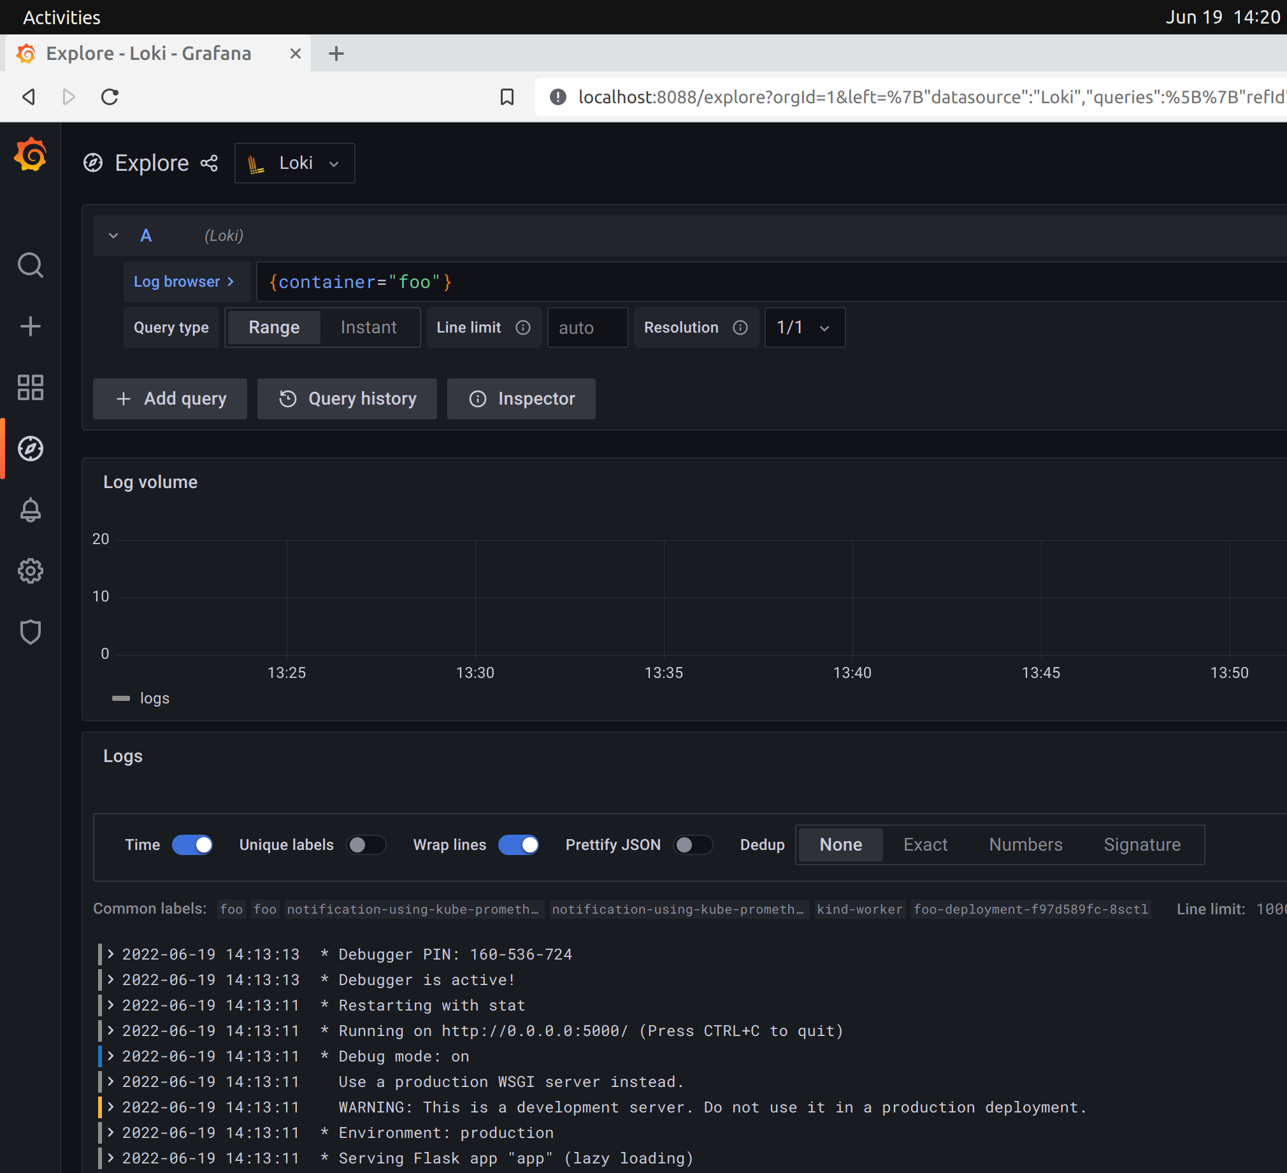Toggle the Wrap lines switch

tap(519, 845)
